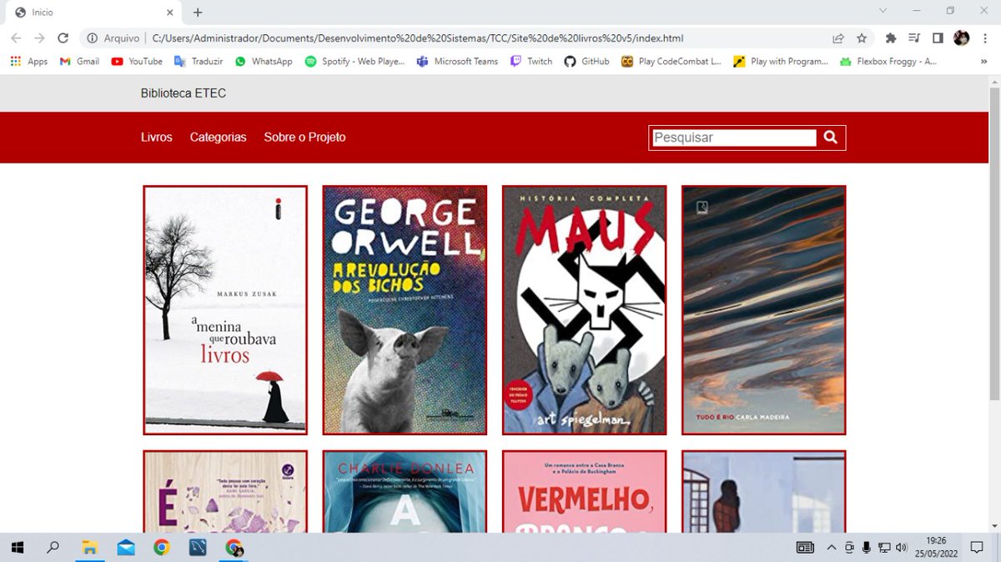The width and height of the screenshot is (1001, 562).
Task: Open the Livros navigation link
Action: pyautogui.click(x=157, y=138)
